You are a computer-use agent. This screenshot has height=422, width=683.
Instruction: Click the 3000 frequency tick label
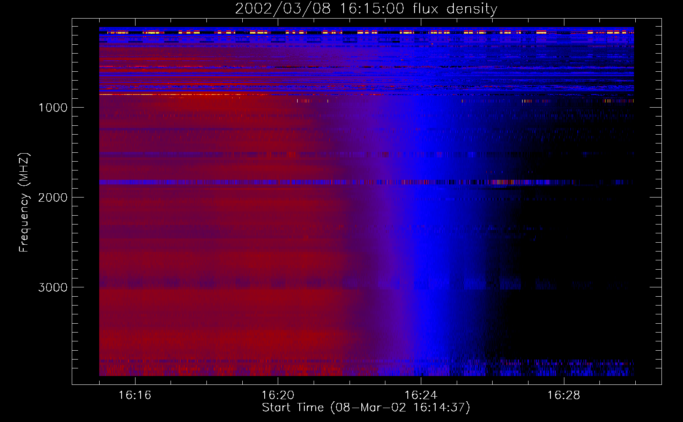click(x=53, y=287)
